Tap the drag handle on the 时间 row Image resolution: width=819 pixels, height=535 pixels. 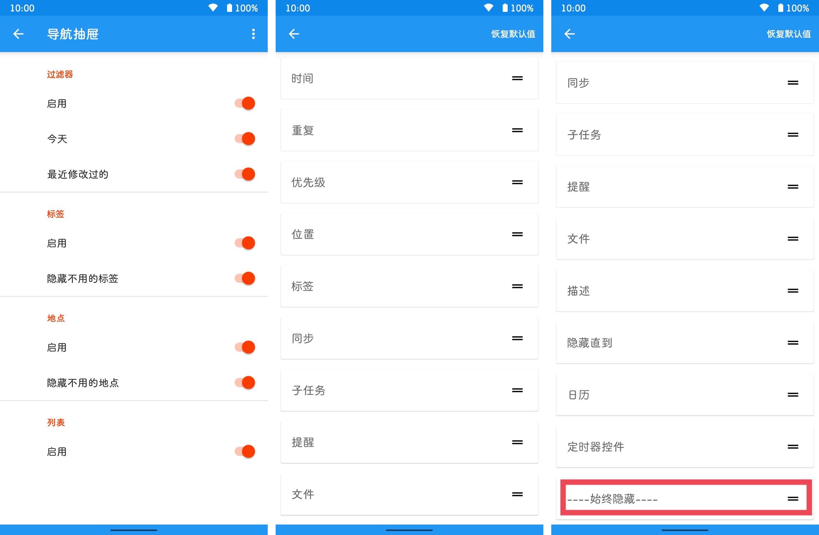pyautogui.click(x=517, y=78)
